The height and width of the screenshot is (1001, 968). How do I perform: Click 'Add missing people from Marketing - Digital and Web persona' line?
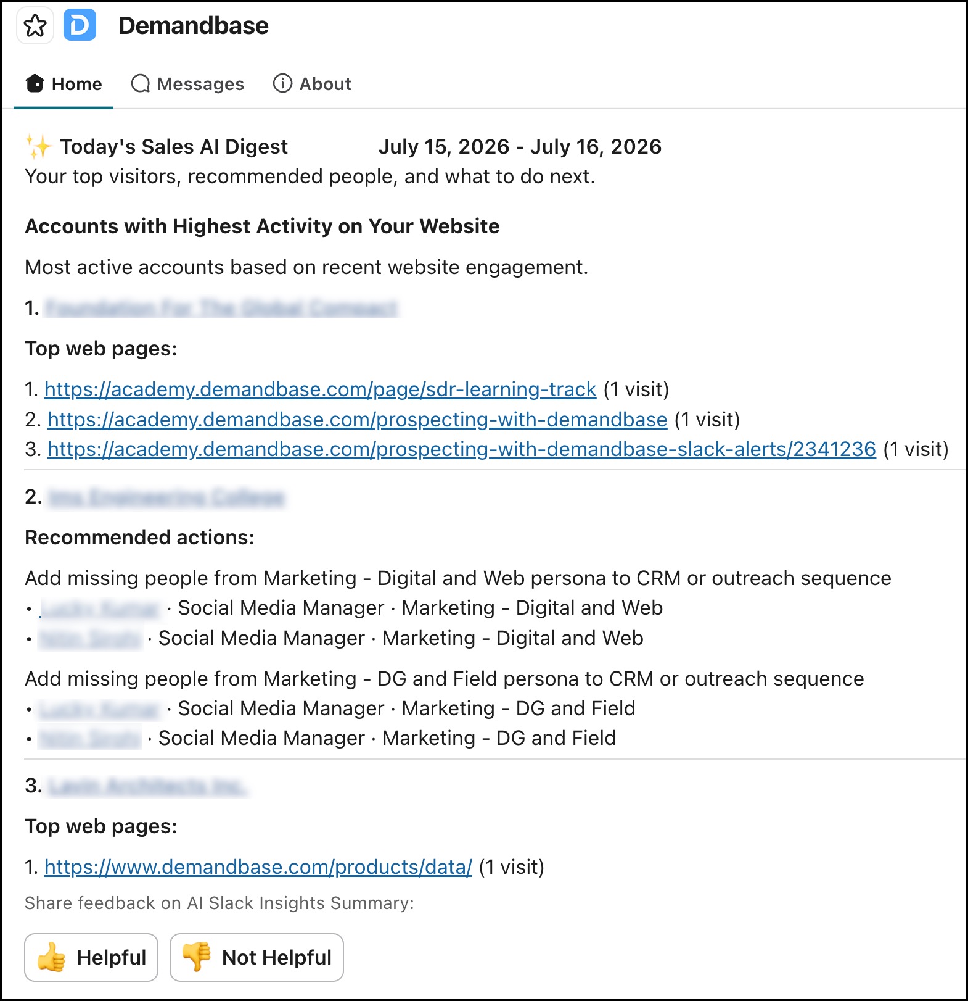458,578
